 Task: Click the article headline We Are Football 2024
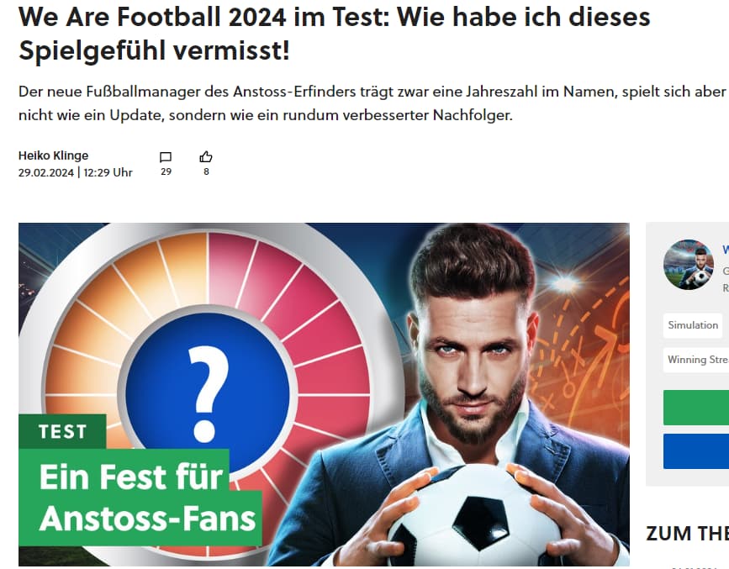tap(334, 34)
